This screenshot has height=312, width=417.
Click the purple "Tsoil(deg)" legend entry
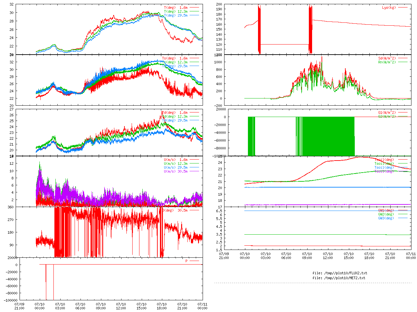(384, 171)
